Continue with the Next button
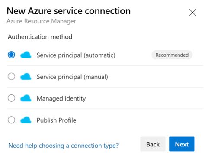Viewport: 205px width, 156px height. tap(182, 144)
